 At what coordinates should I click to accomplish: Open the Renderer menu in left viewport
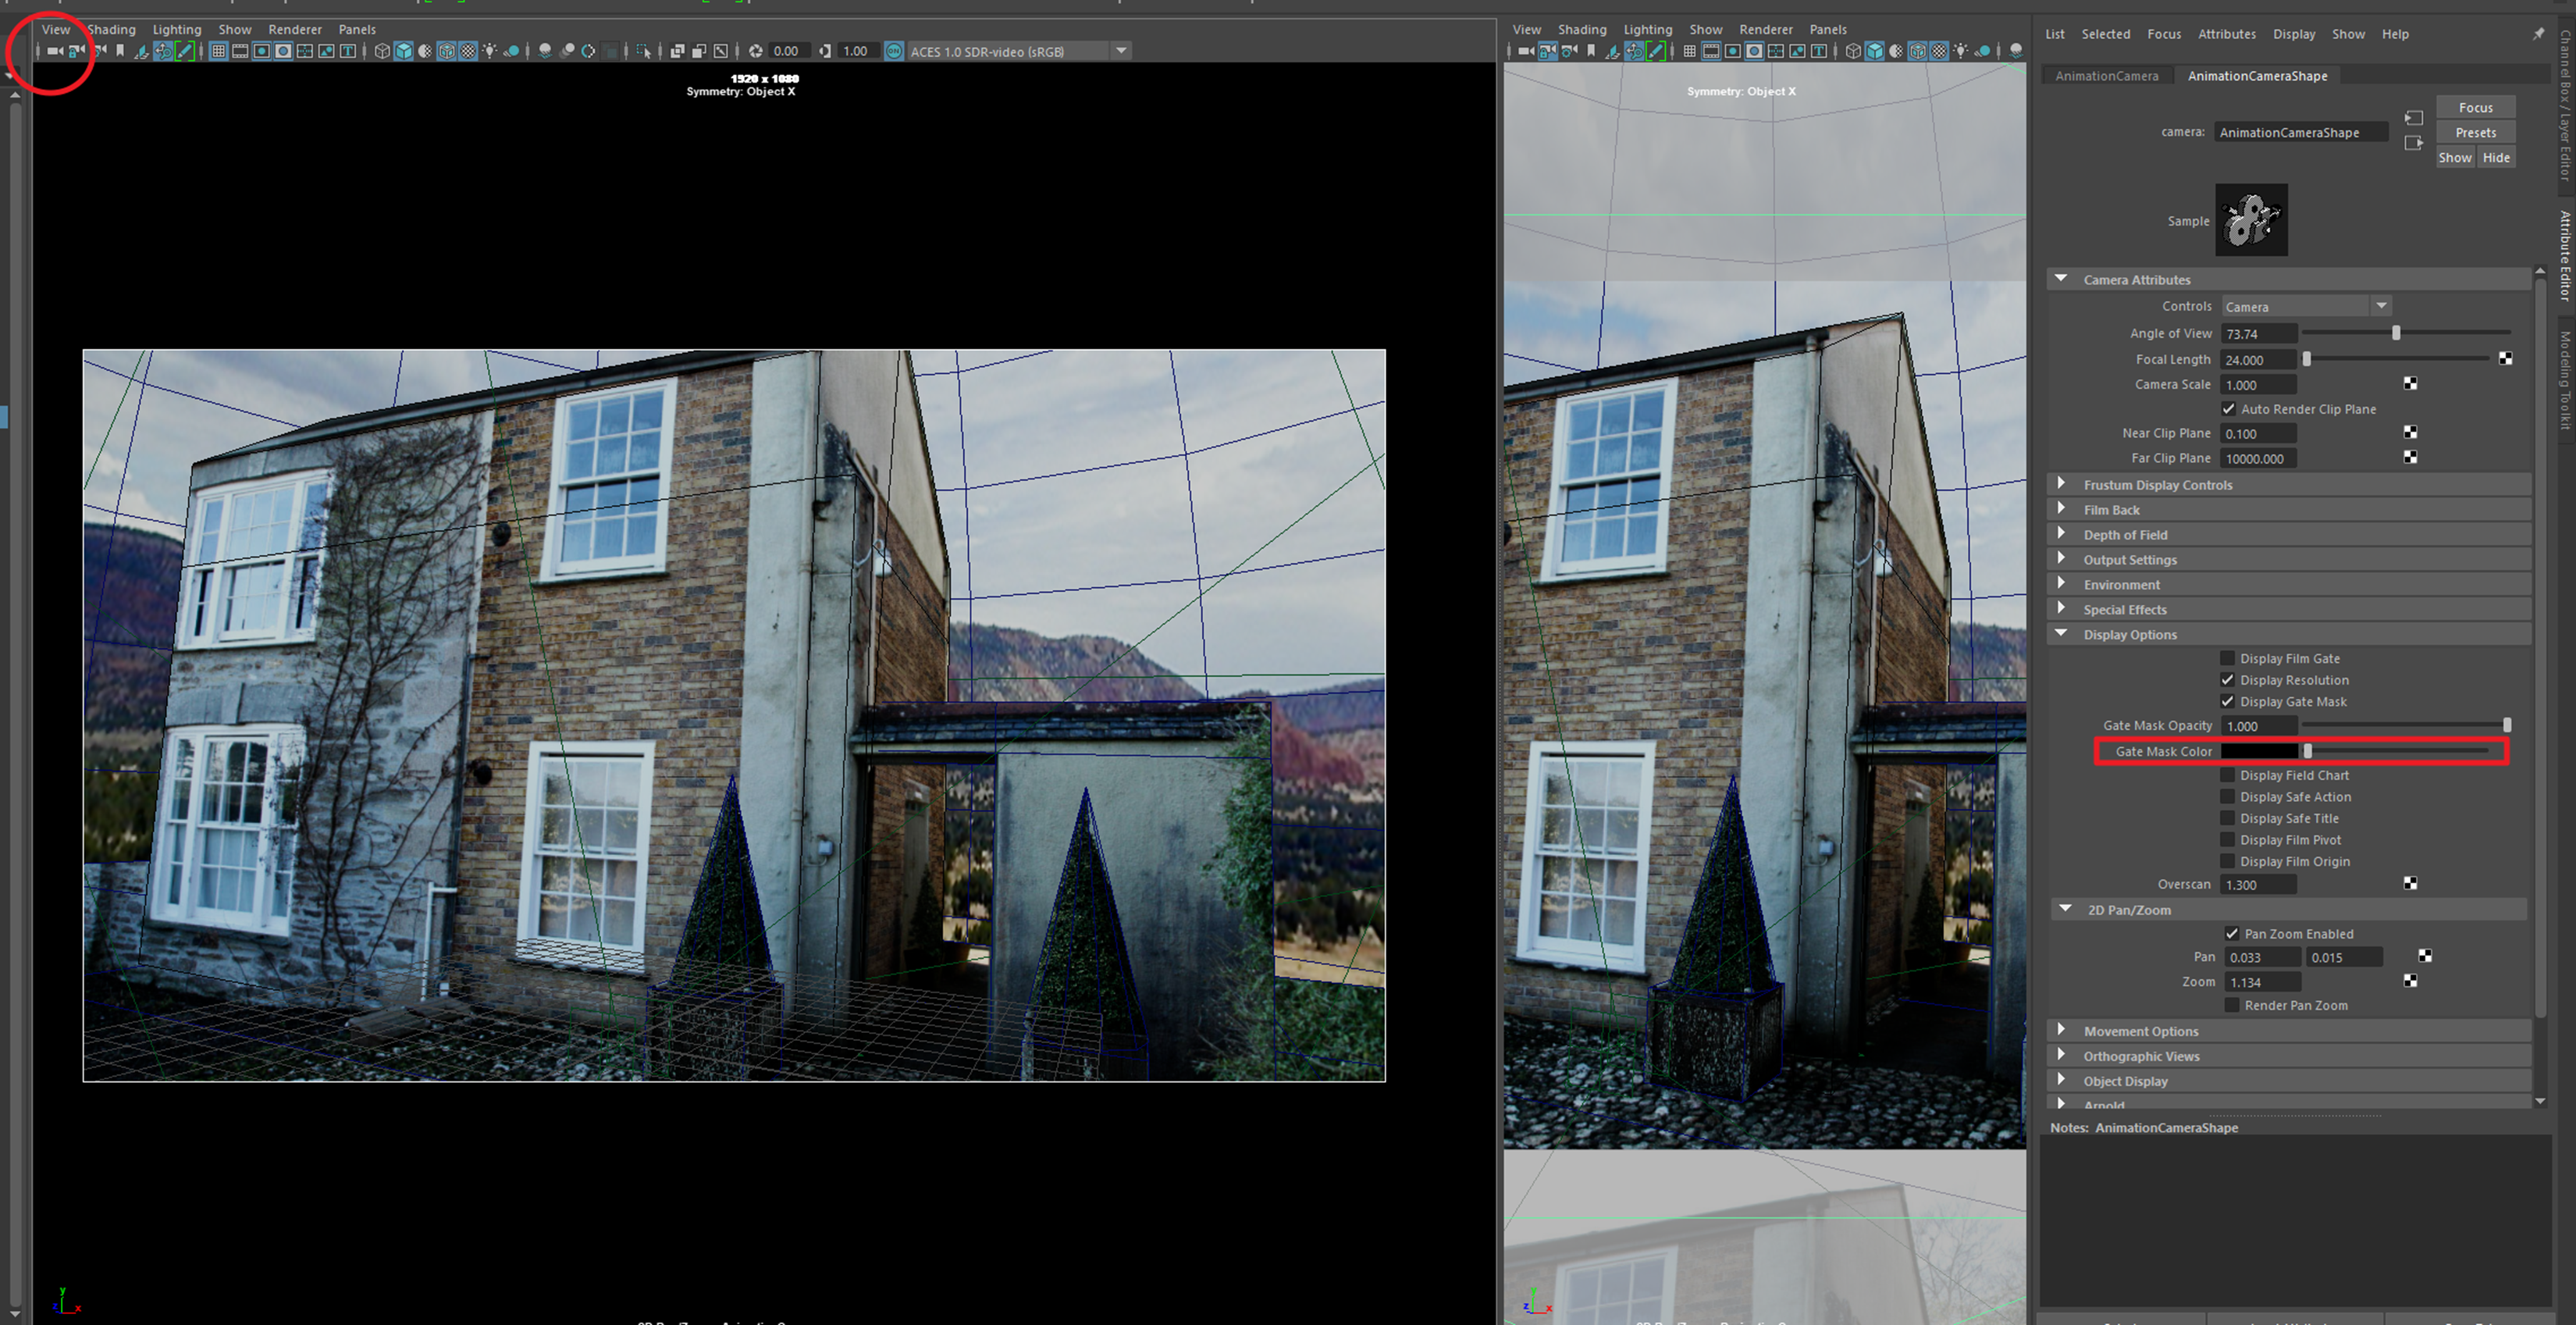[x=295, y=29]
